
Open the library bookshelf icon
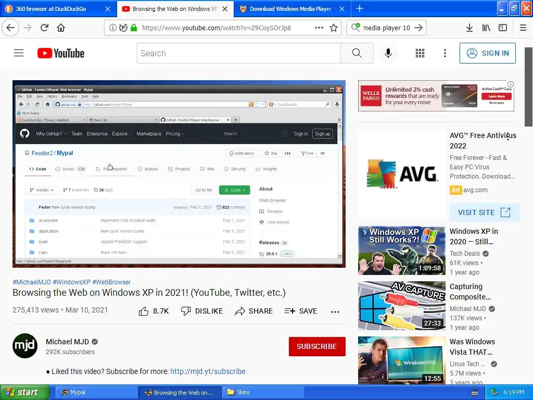pyautogui.click(x=486, y=28)
